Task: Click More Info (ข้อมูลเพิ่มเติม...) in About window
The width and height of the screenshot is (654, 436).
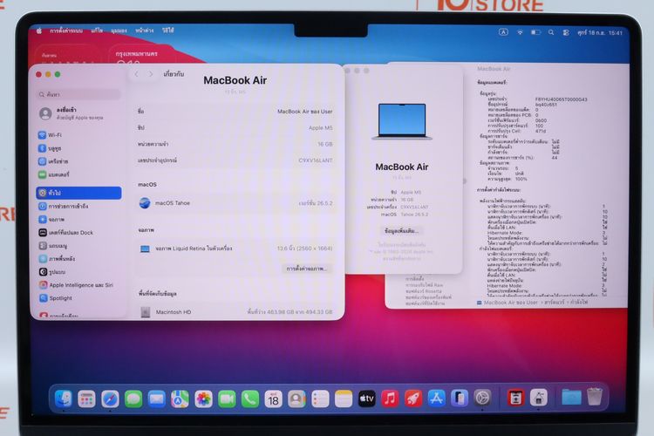Action: 401,231
